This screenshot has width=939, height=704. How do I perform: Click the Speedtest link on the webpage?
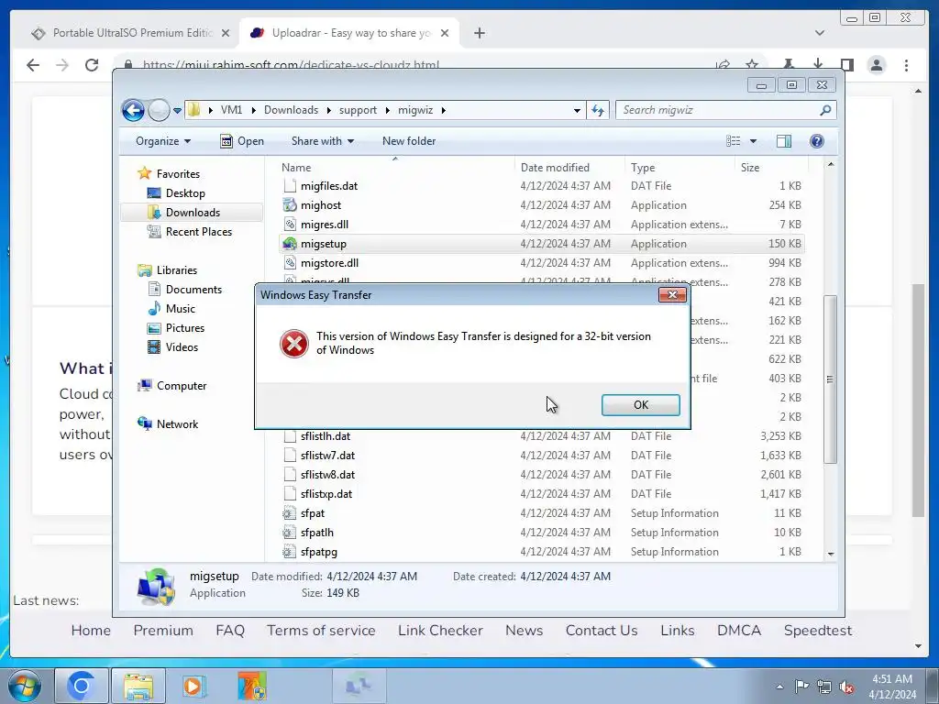[x=817, y=631]
